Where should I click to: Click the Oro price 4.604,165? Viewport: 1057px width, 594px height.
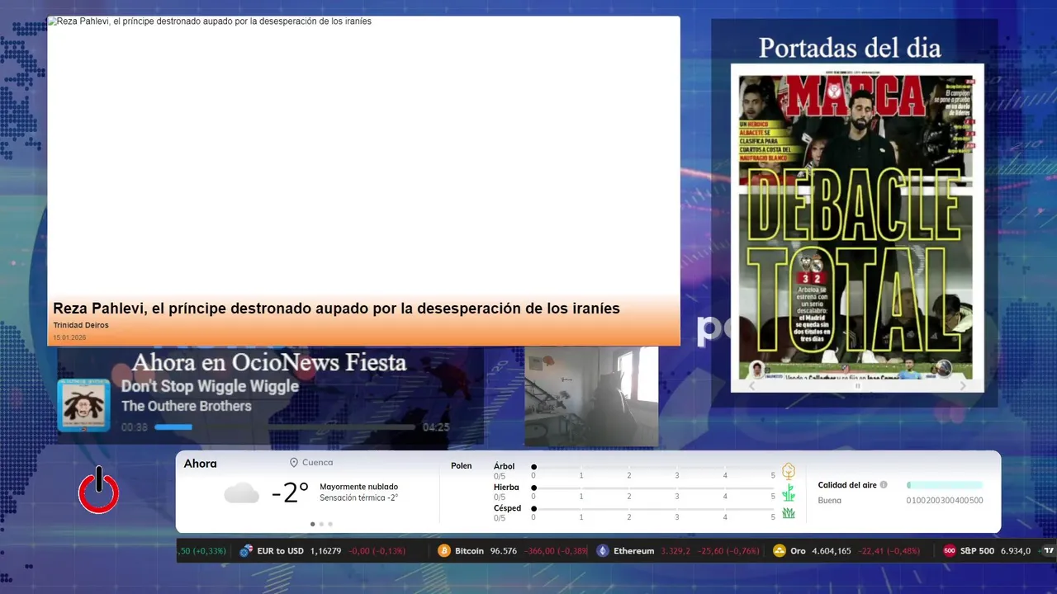(832, 551)
